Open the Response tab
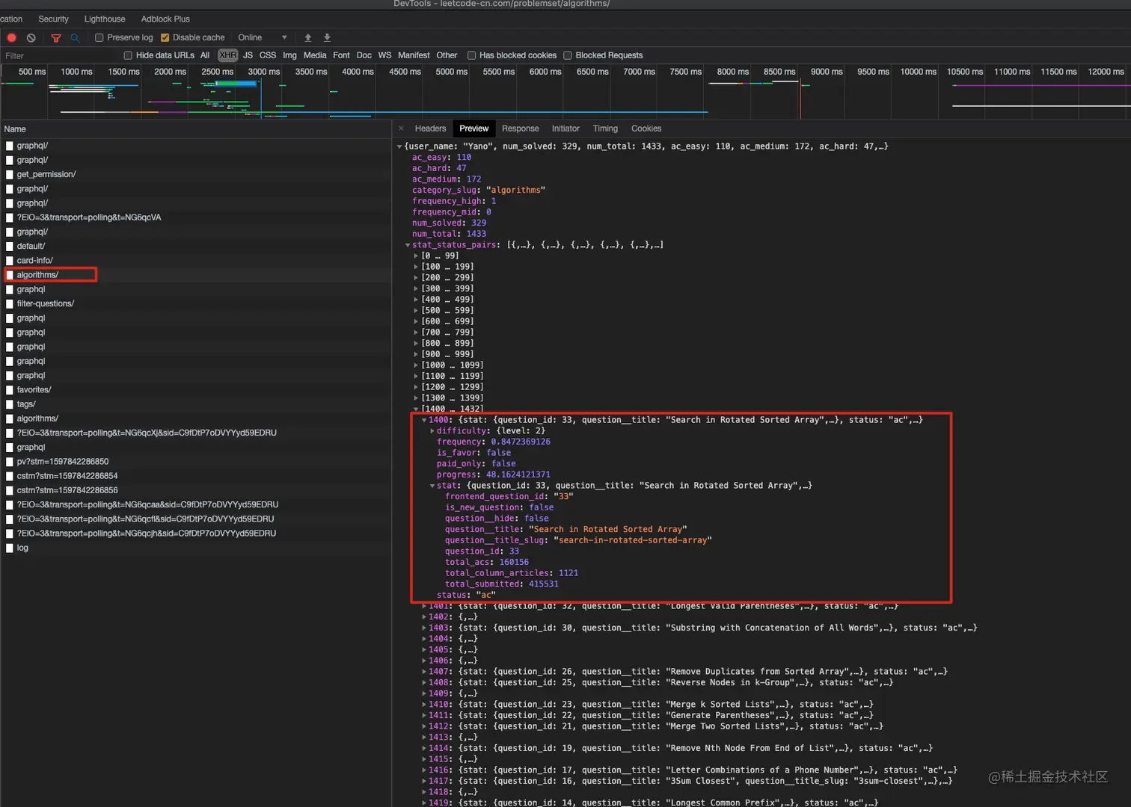 [x=520, y=129]
